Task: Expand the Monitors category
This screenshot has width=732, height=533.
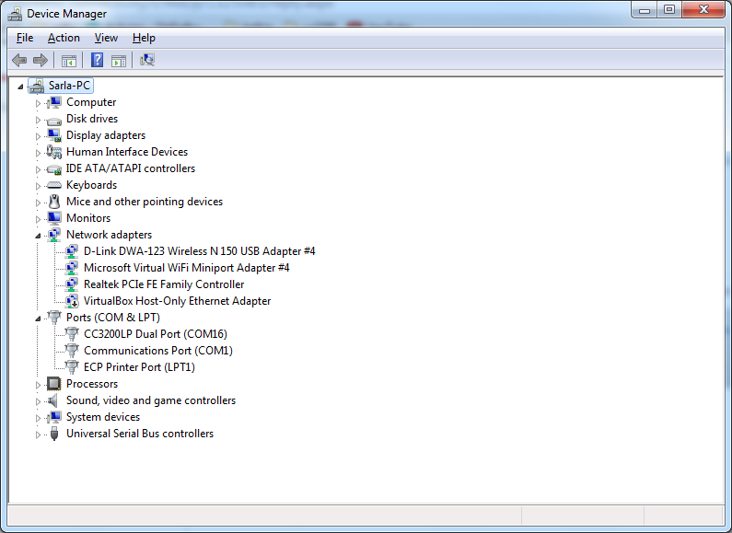Action: (x=38, y=219)
